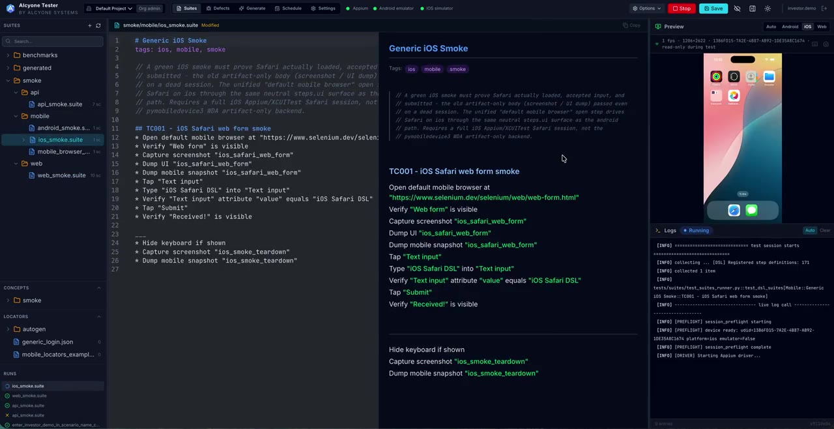Toggle the Auto scroll option in Logs
834x429 pixels.
(810, 230)
